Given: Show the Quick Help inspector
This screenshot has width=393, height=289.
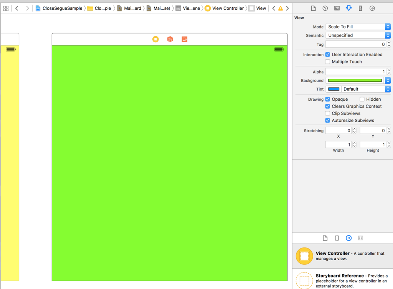Looking at the screenshot, I should (325, 8).
